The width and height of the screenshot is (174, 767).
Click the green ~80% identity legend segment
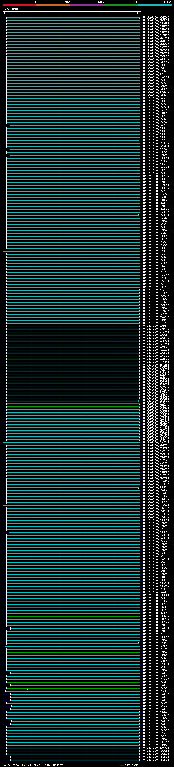[x=121, y=5]
